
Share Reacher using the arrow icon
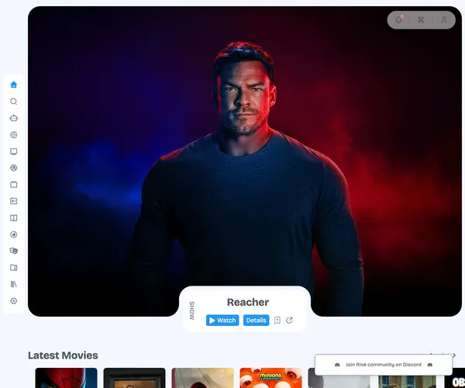(x=289, y=320)
